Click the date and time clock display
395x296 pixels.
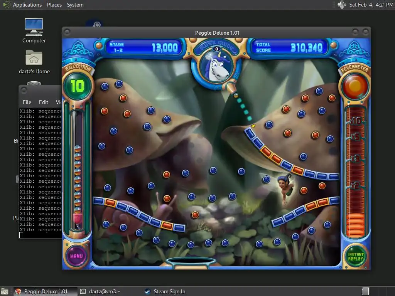pos(371,5)
